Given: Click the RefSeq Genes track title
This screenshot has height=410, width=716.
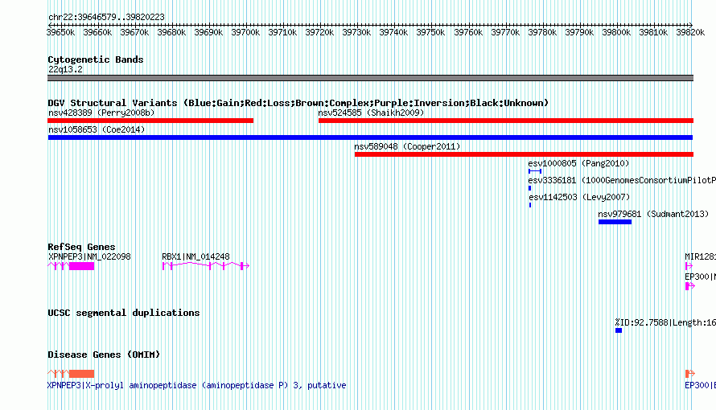Looking at the screenshot, I should [81, 247].
